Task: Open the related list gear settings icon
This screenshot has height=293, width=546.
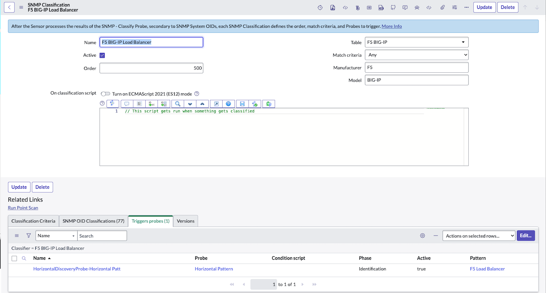Action: [x=423, y=236]
